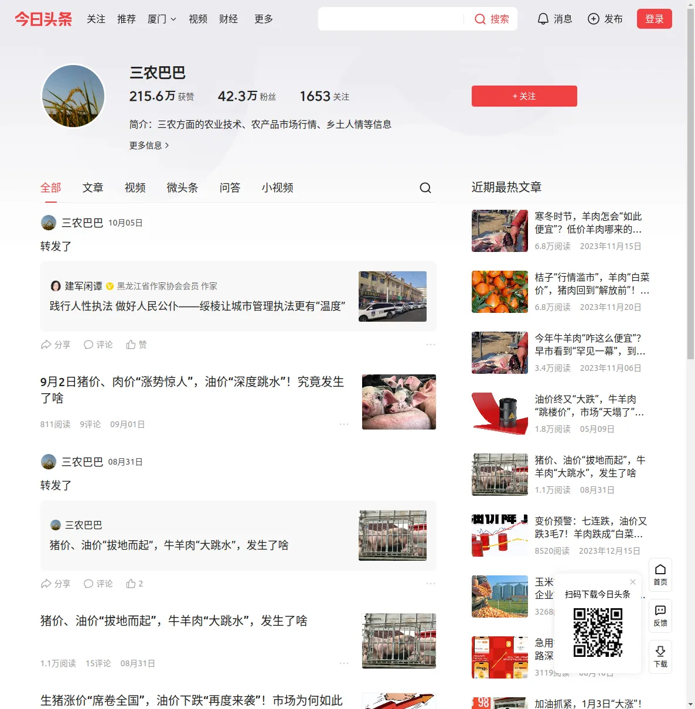Click 15评论 on 08月31日 article
Viewport: 695px width, 709px height.
click(98, 663)
